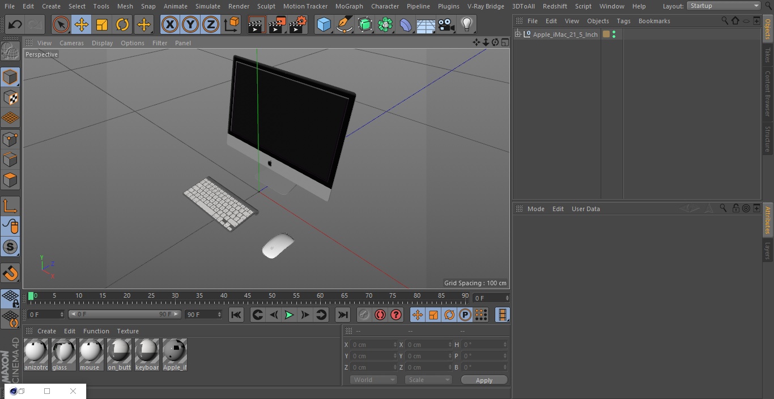Viewport: 774px width, 399px height.
Task: Open the Scale mode dropdown
Action: click(x=428, y=380)
